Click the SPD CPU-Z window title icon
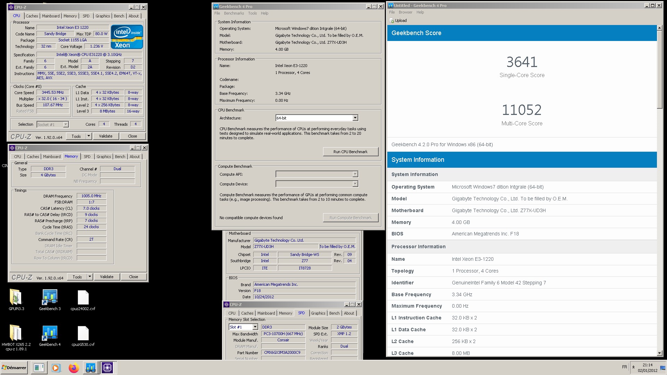The height and width of the screenshot is (375, 667). click(227, 305)
